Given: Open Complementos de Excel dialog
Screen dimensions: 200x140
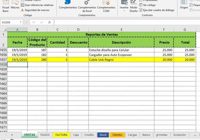Looking at the screenshot, I should point(87,6).
